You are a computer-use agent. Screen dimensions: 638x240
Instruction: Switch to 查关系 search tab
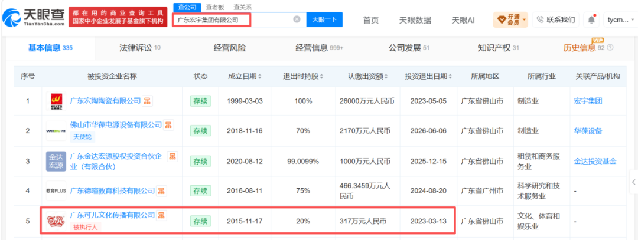[x=243, y=7]
